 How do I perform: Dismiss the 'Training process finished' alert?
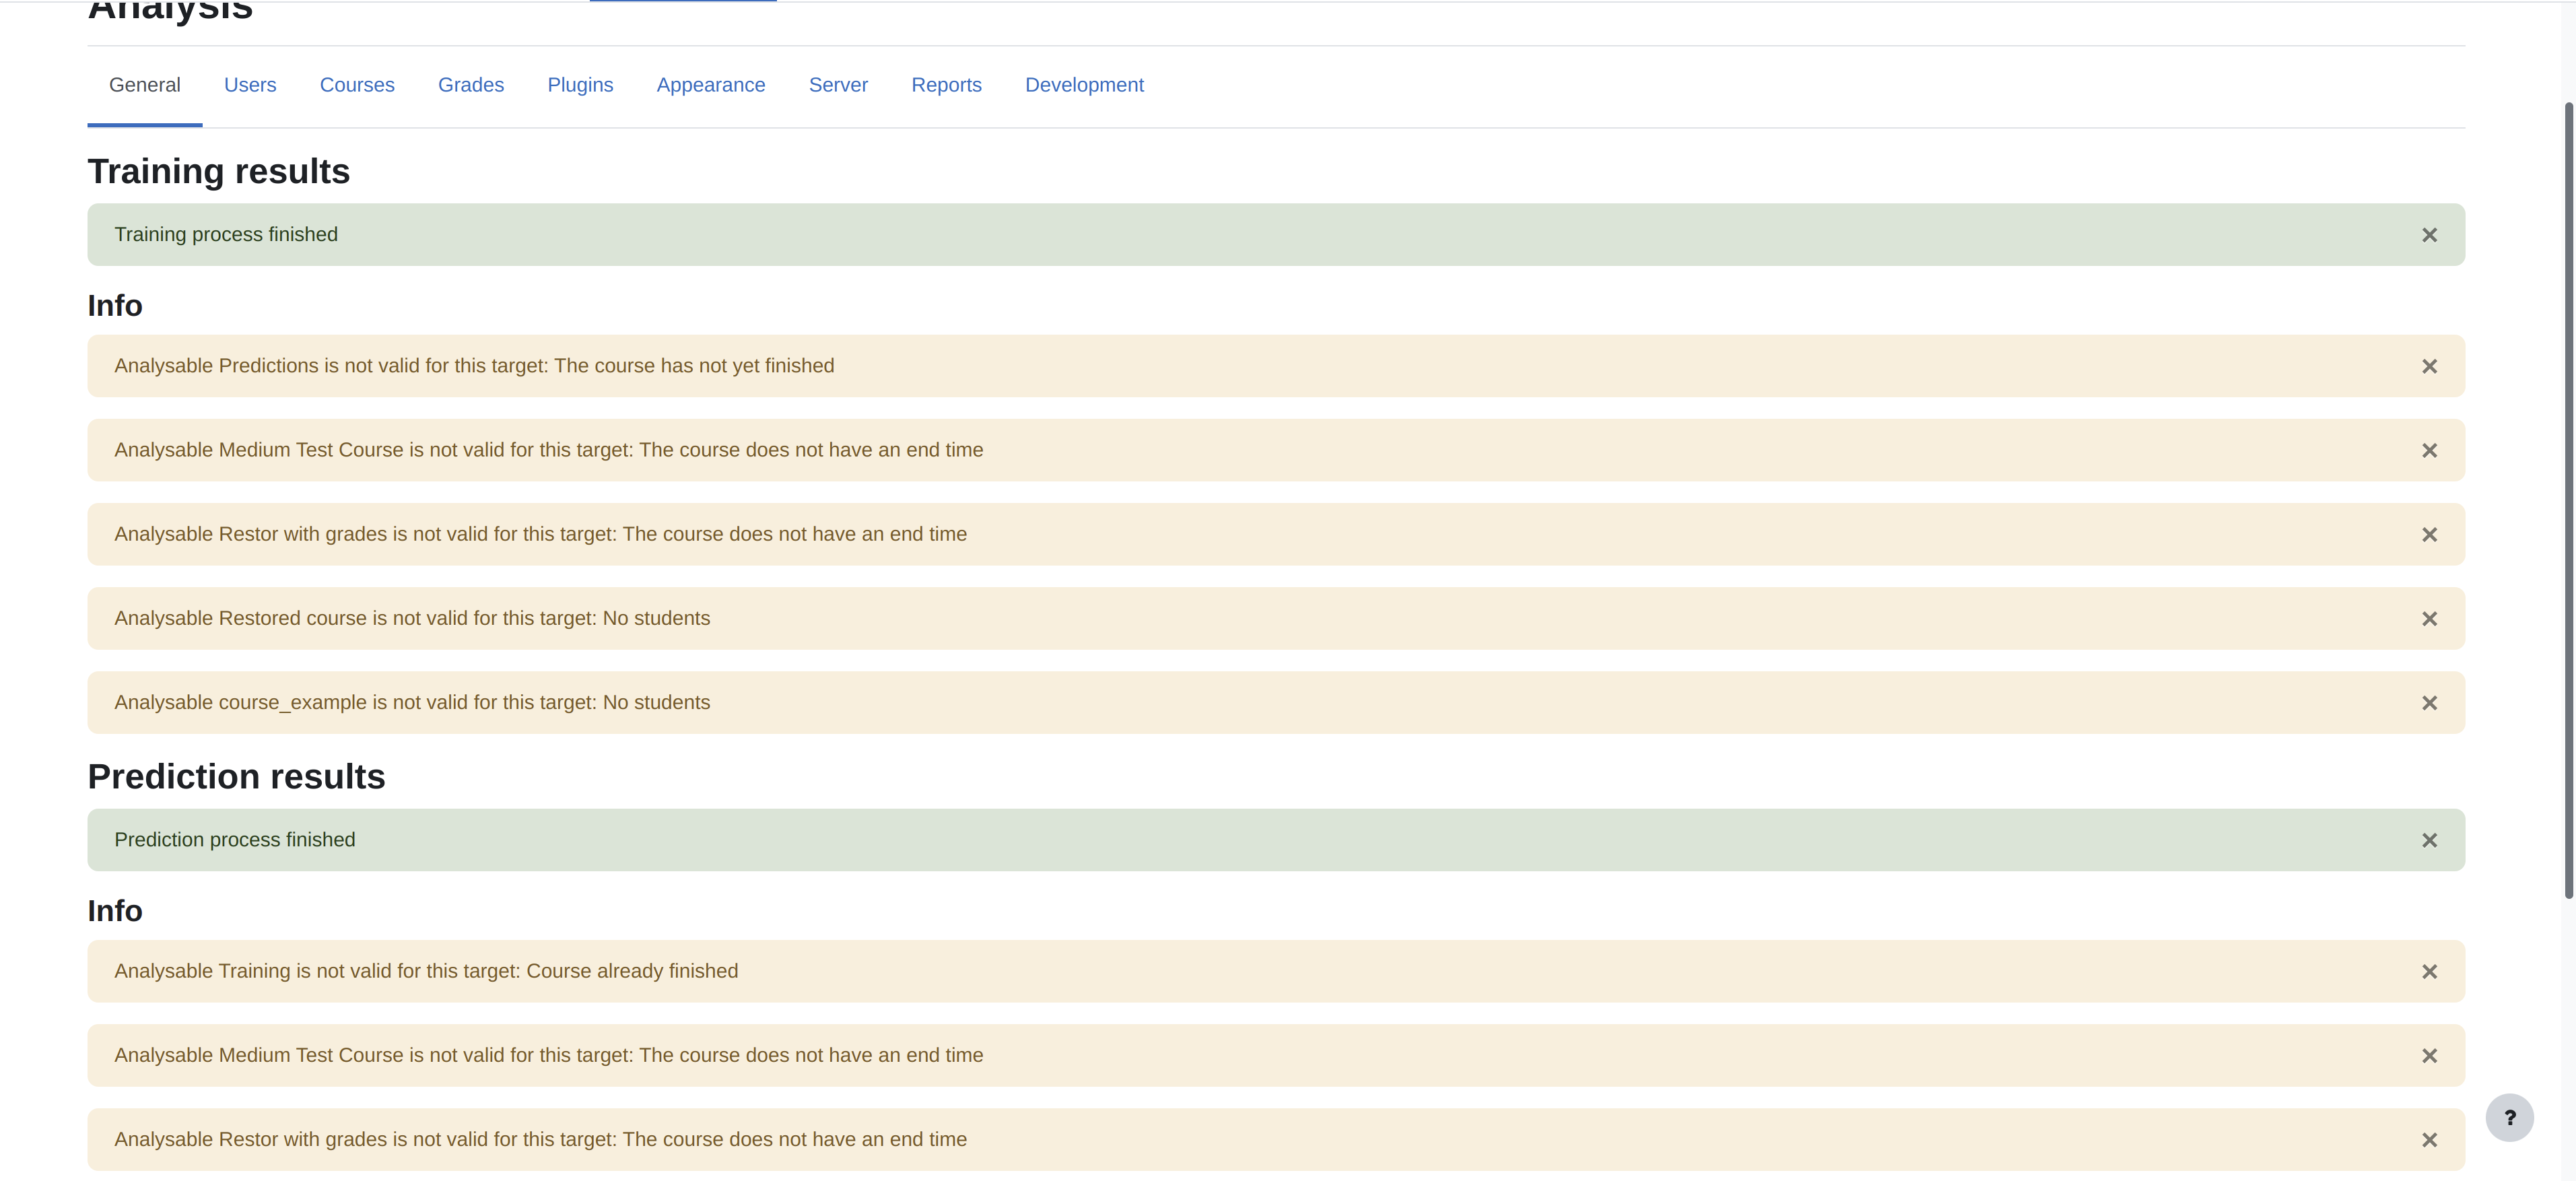[x=2429, y=235]
